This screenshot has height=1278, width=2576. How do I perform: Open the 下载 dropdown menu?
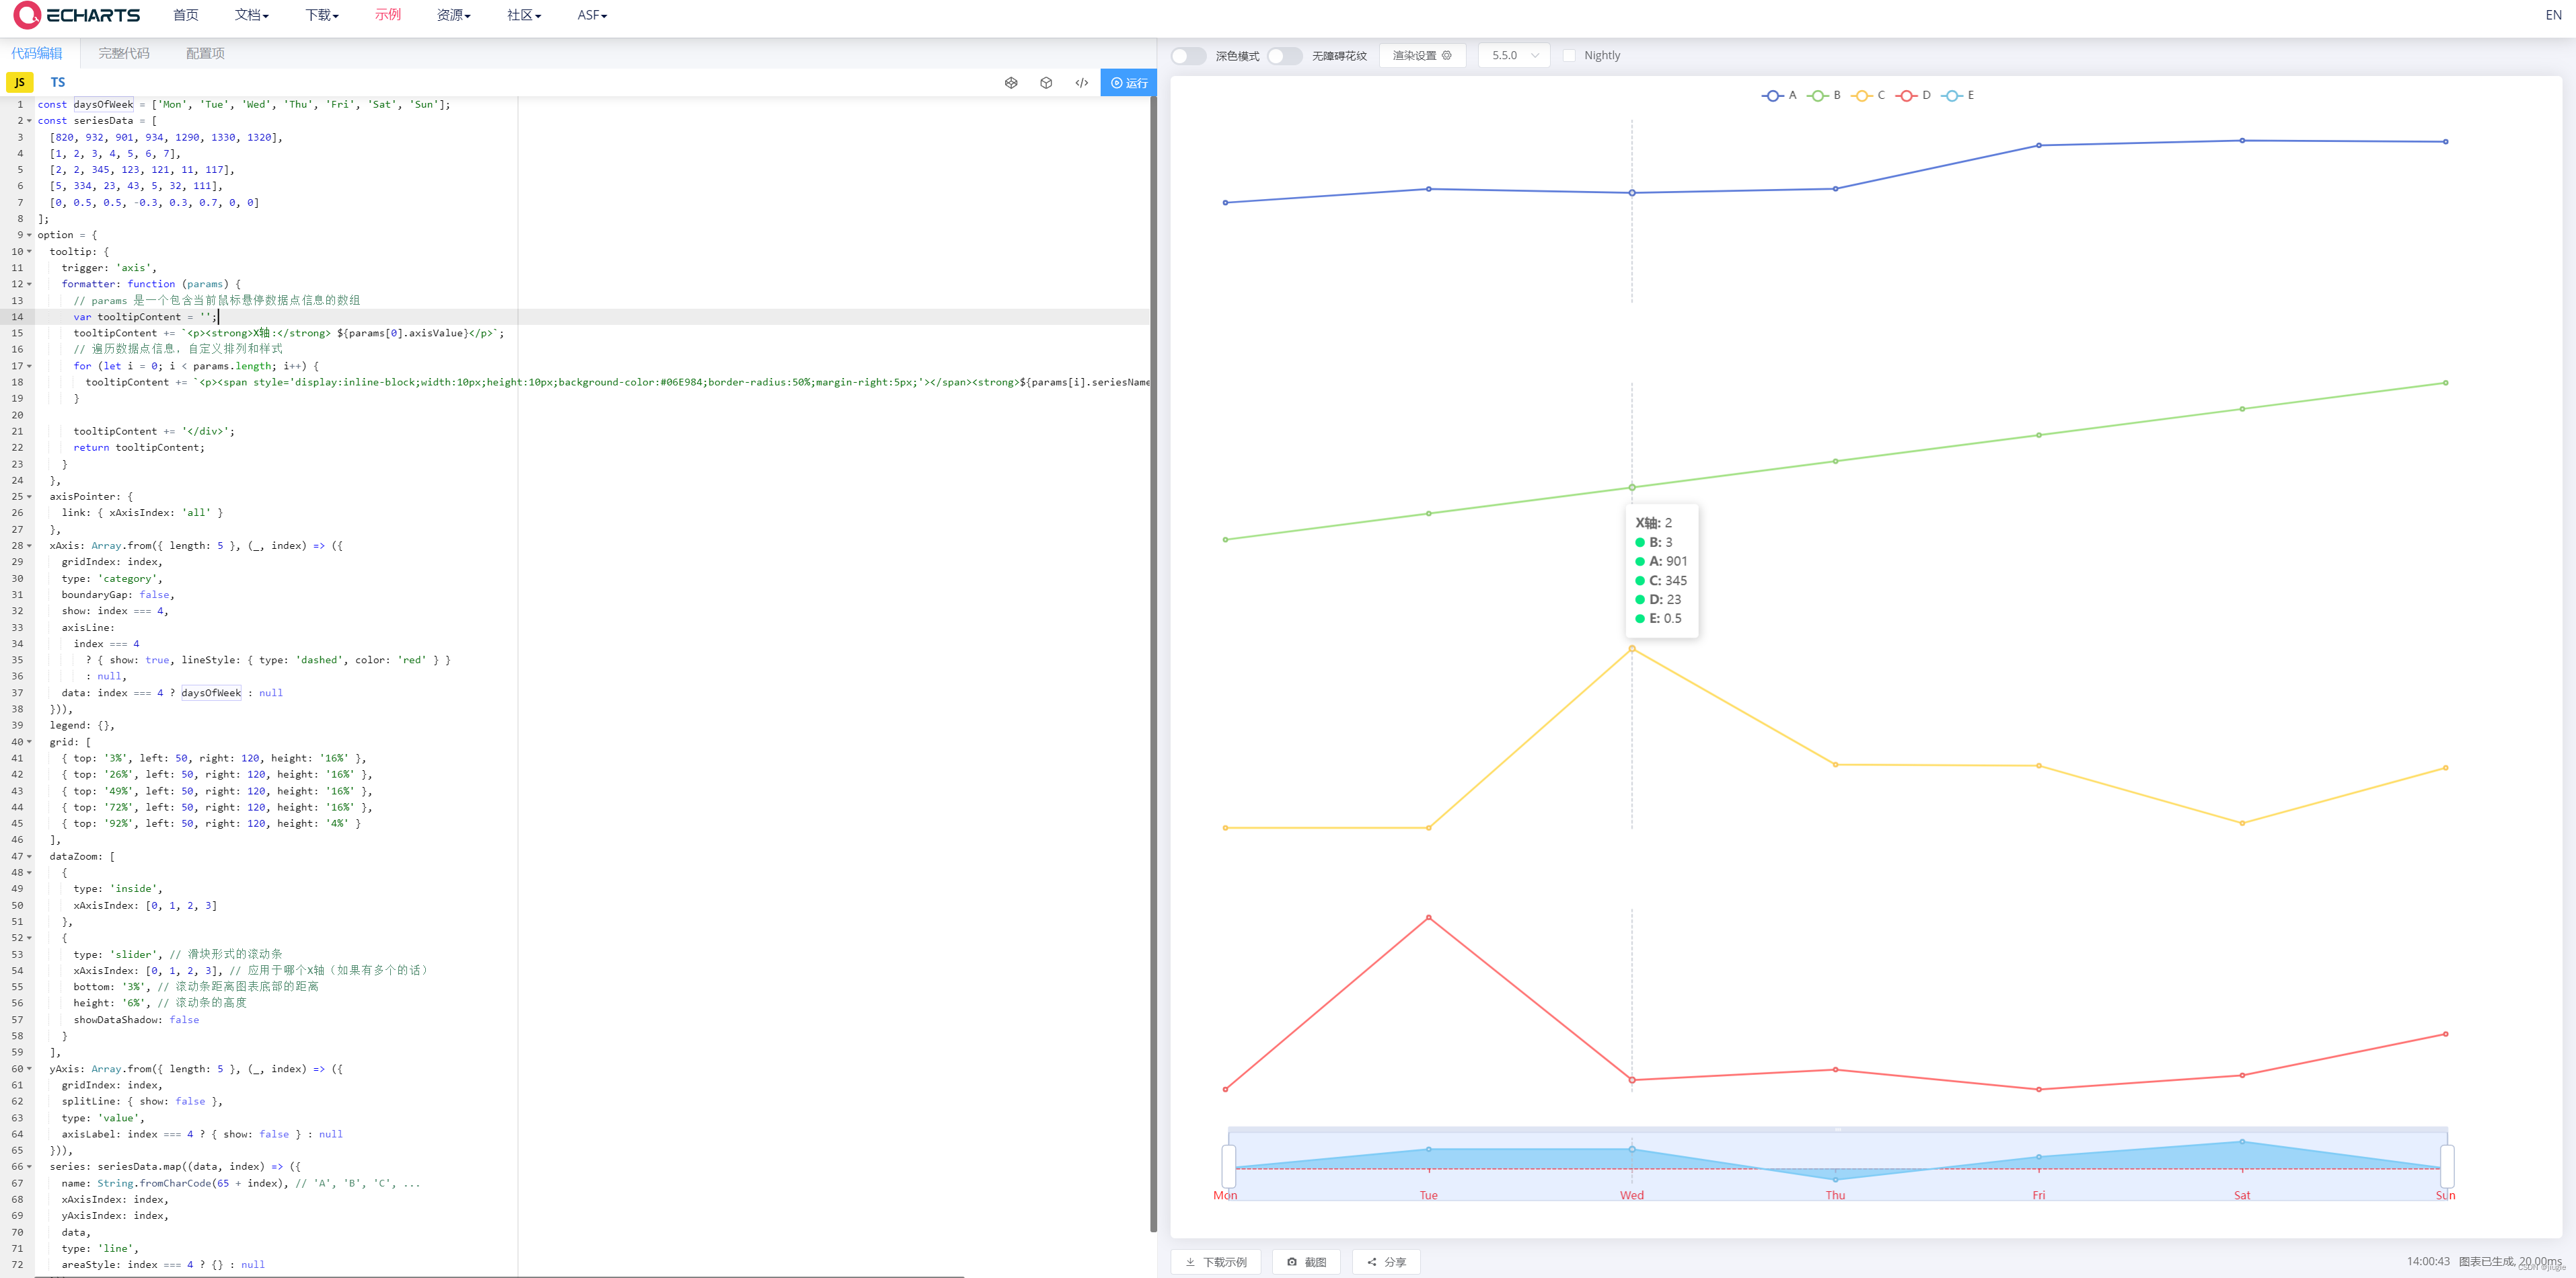[322, 15]
